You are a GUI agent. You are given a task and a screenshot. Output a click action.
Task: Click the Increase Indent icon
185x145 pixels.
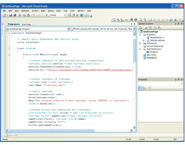coord(136,20)
